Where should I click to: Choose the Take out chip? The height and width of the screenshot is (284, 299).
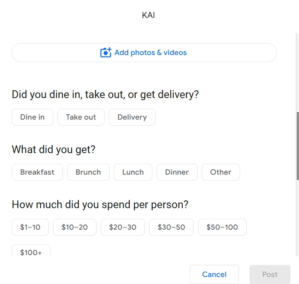tap(81, 117)
